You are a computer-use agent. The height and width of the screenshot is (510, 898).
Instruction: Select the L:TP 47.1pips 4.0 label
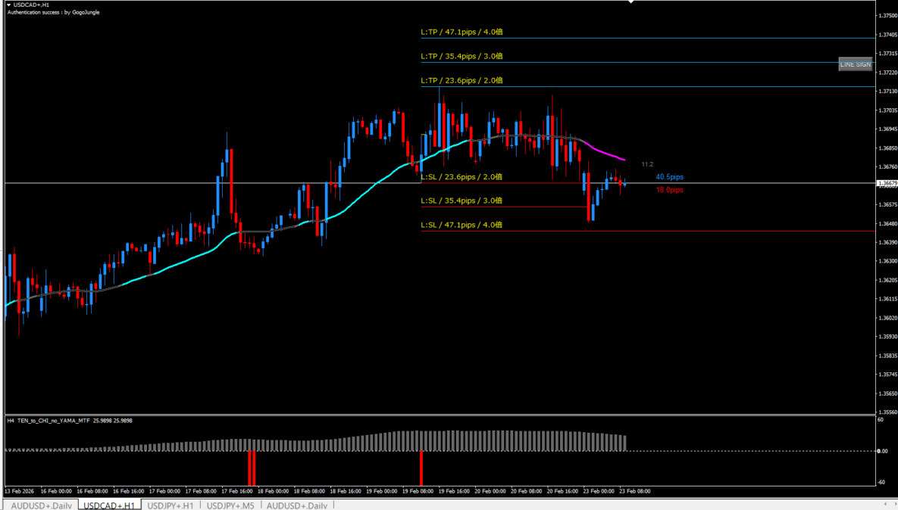(462, 33)
